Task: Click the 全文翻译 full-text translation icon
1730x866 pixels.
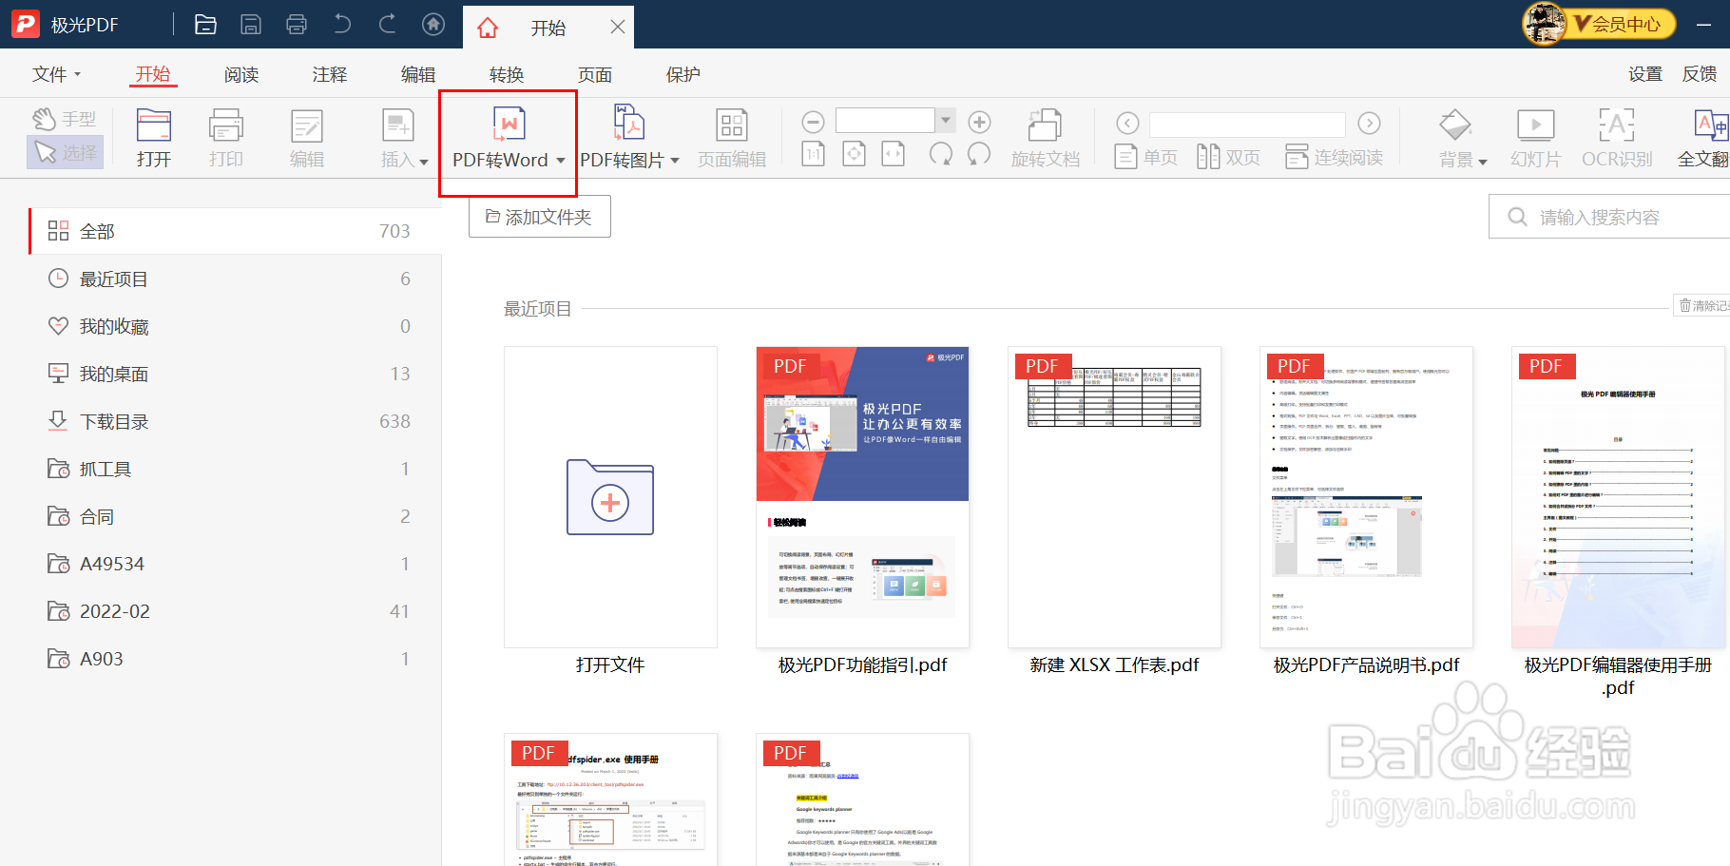Action: click(1707, 136)
